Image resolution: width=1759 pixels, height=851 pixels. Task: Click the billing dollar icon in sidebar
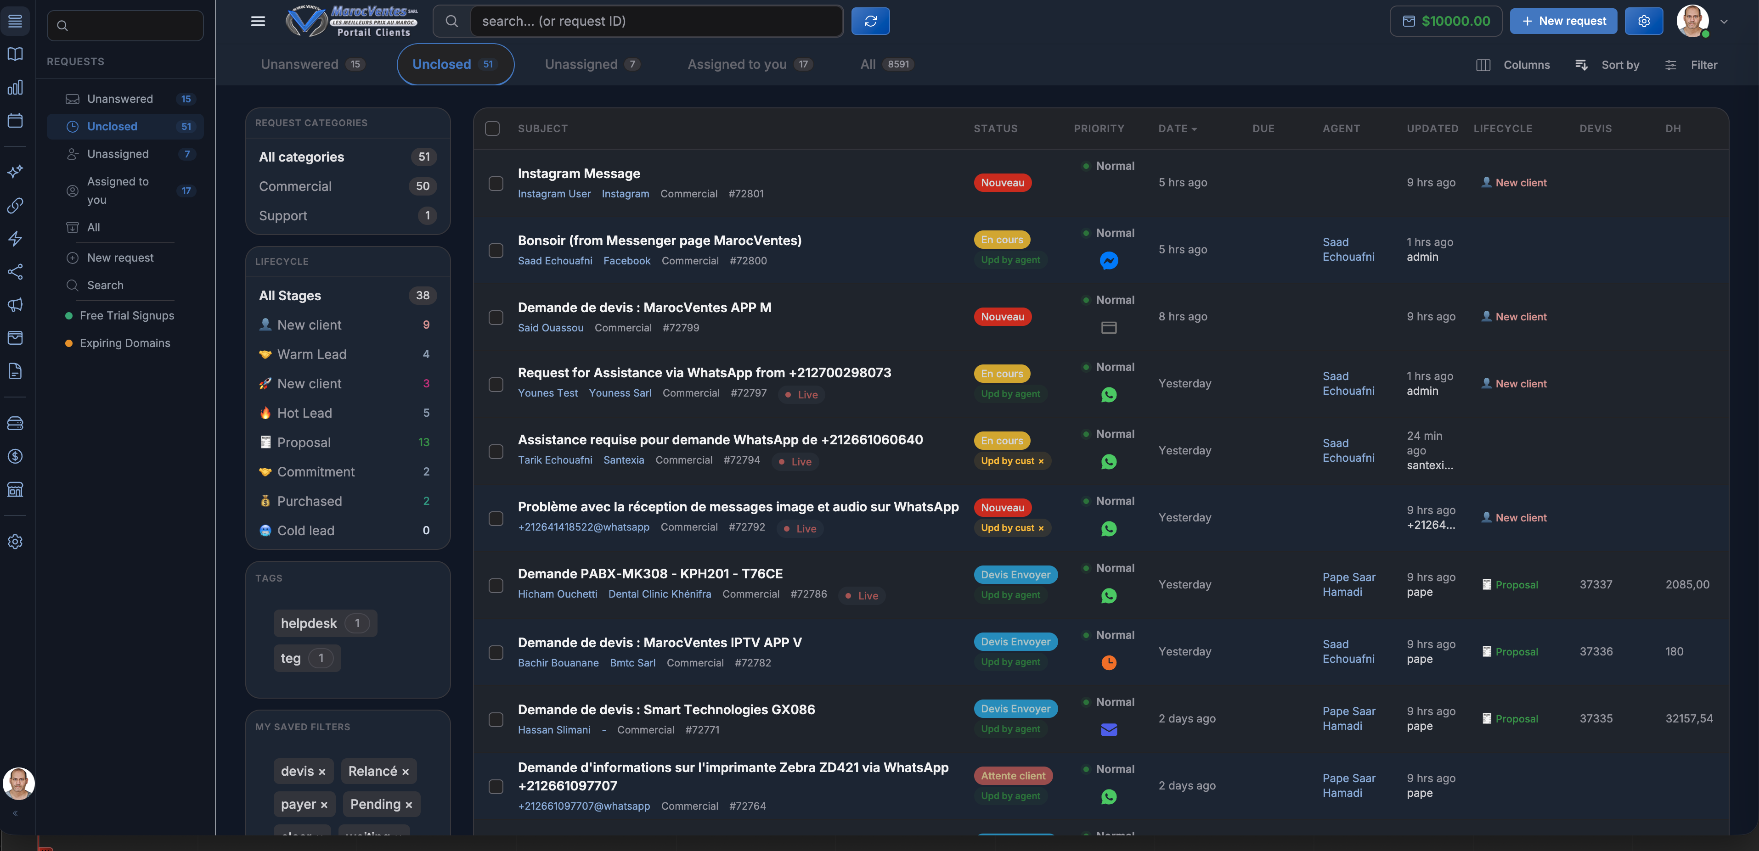[x=15, y=456]
